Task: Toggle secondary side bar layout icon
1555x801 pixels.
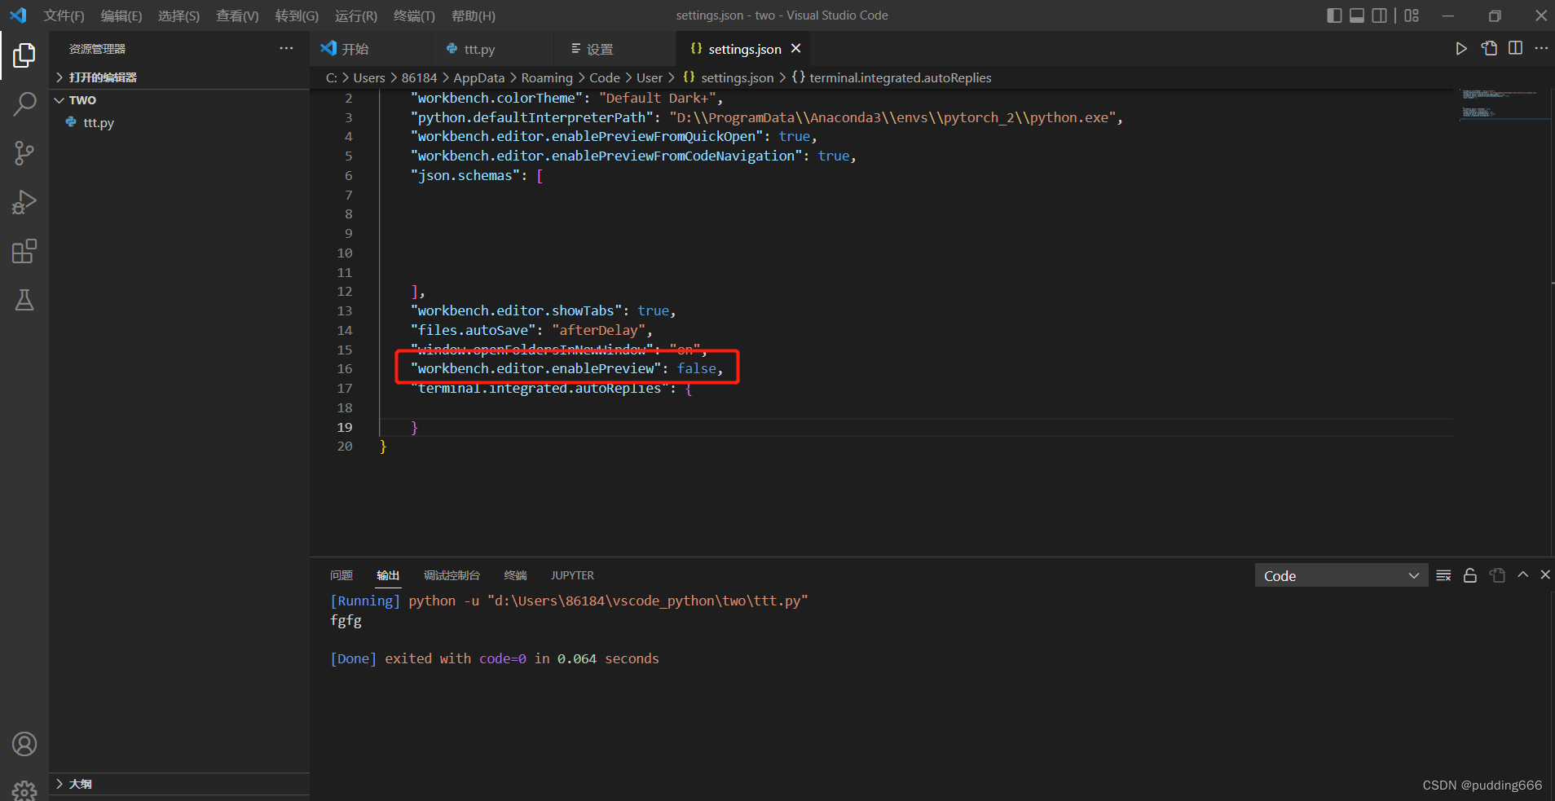Action: (1379, 15)
